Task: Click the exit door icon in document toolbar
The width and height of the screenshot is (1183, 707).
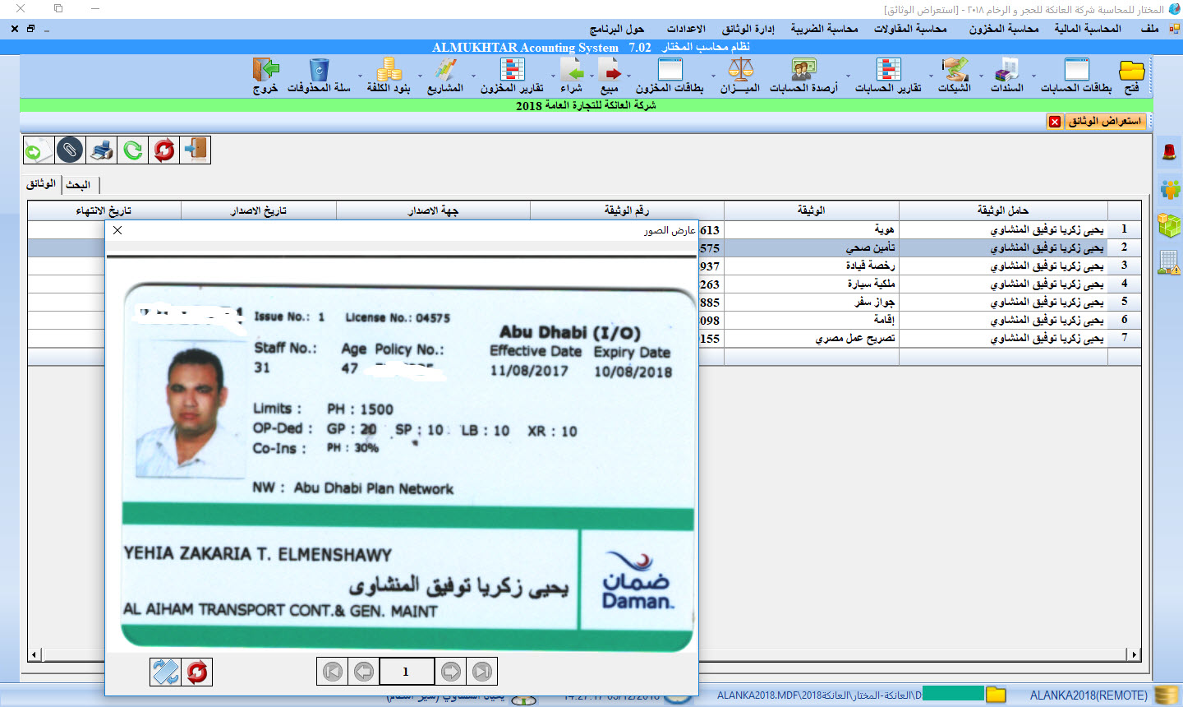Action: click(x=196, y=150)
